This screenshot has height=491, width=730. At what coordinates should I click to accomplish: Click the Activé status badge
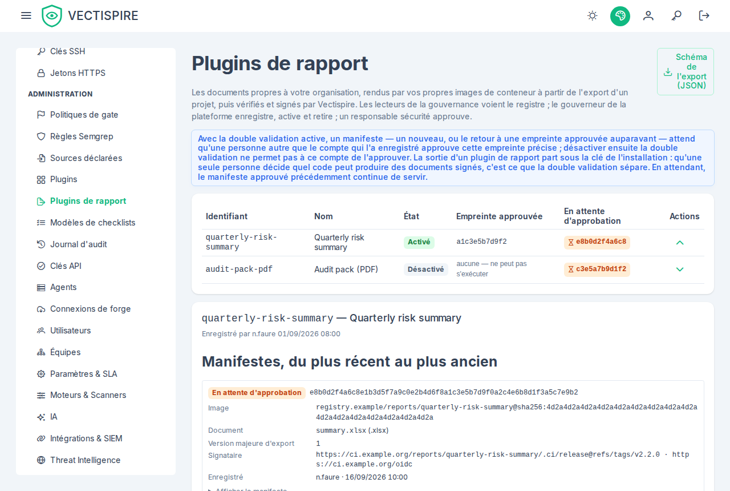[x=419, y=242]
